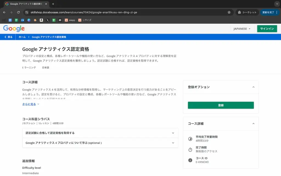Open the black square bookmark icon

click(60, 20)
